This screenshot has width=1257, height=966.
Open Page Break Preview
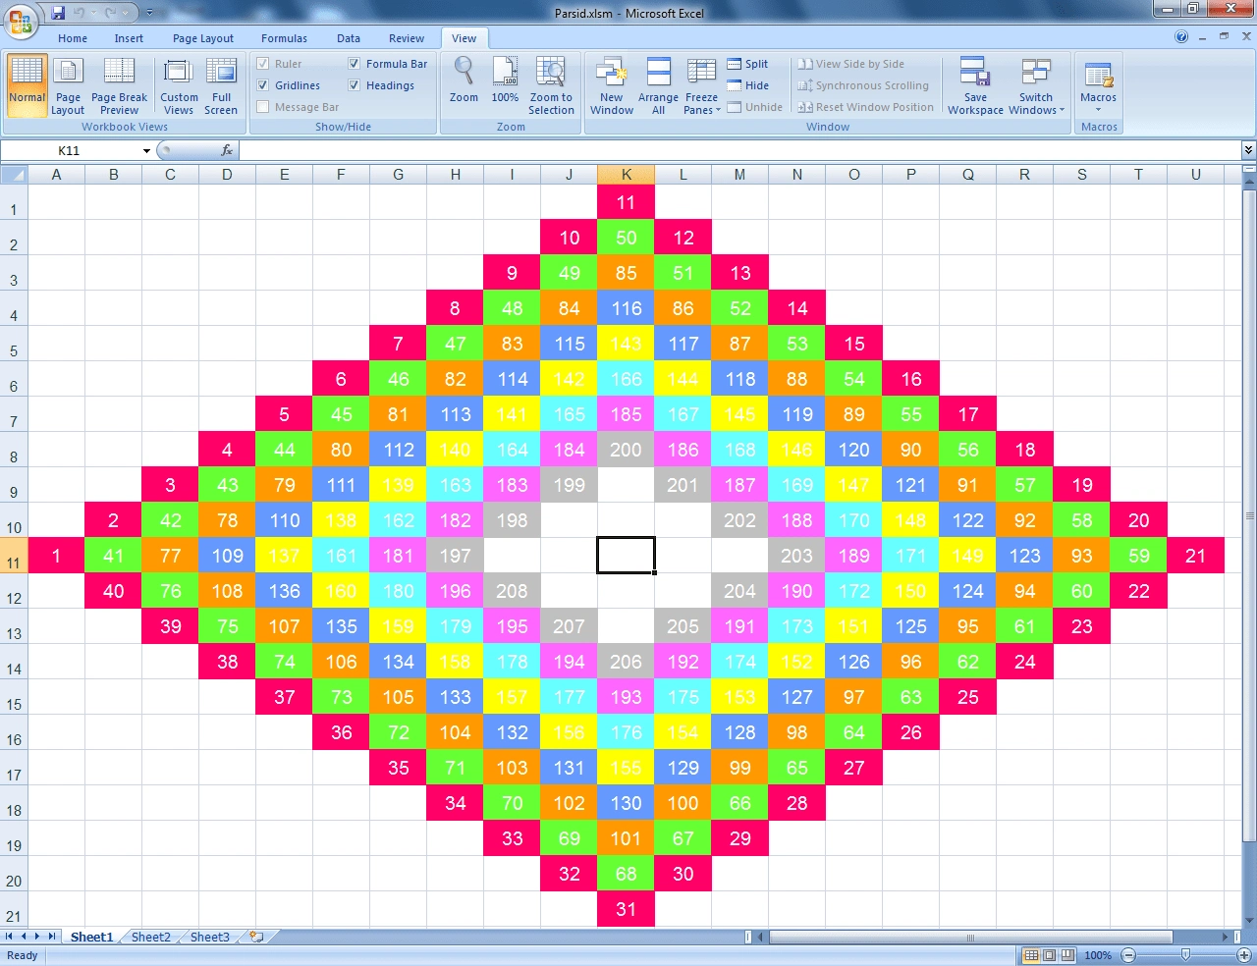coord(119,85)
